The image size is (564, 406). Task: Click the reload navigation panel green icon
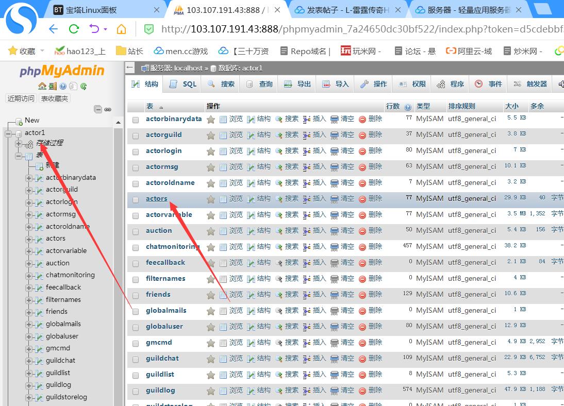(84, 86)
